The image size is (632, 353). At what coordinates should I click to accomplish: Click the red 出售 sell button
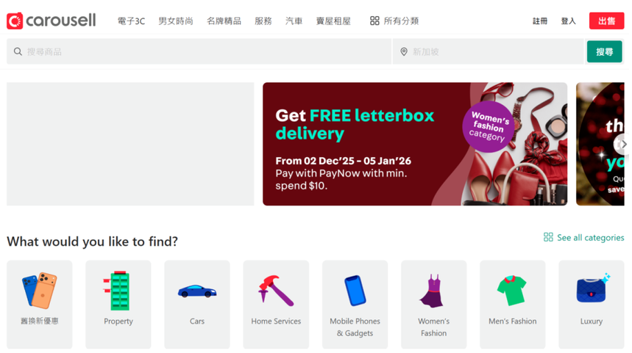[606, 21]
